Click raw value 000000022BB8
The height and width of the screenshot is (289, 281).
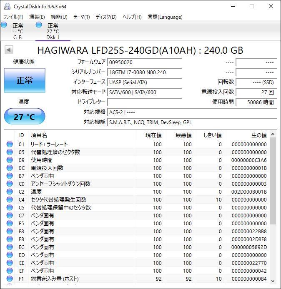point(249,232)
